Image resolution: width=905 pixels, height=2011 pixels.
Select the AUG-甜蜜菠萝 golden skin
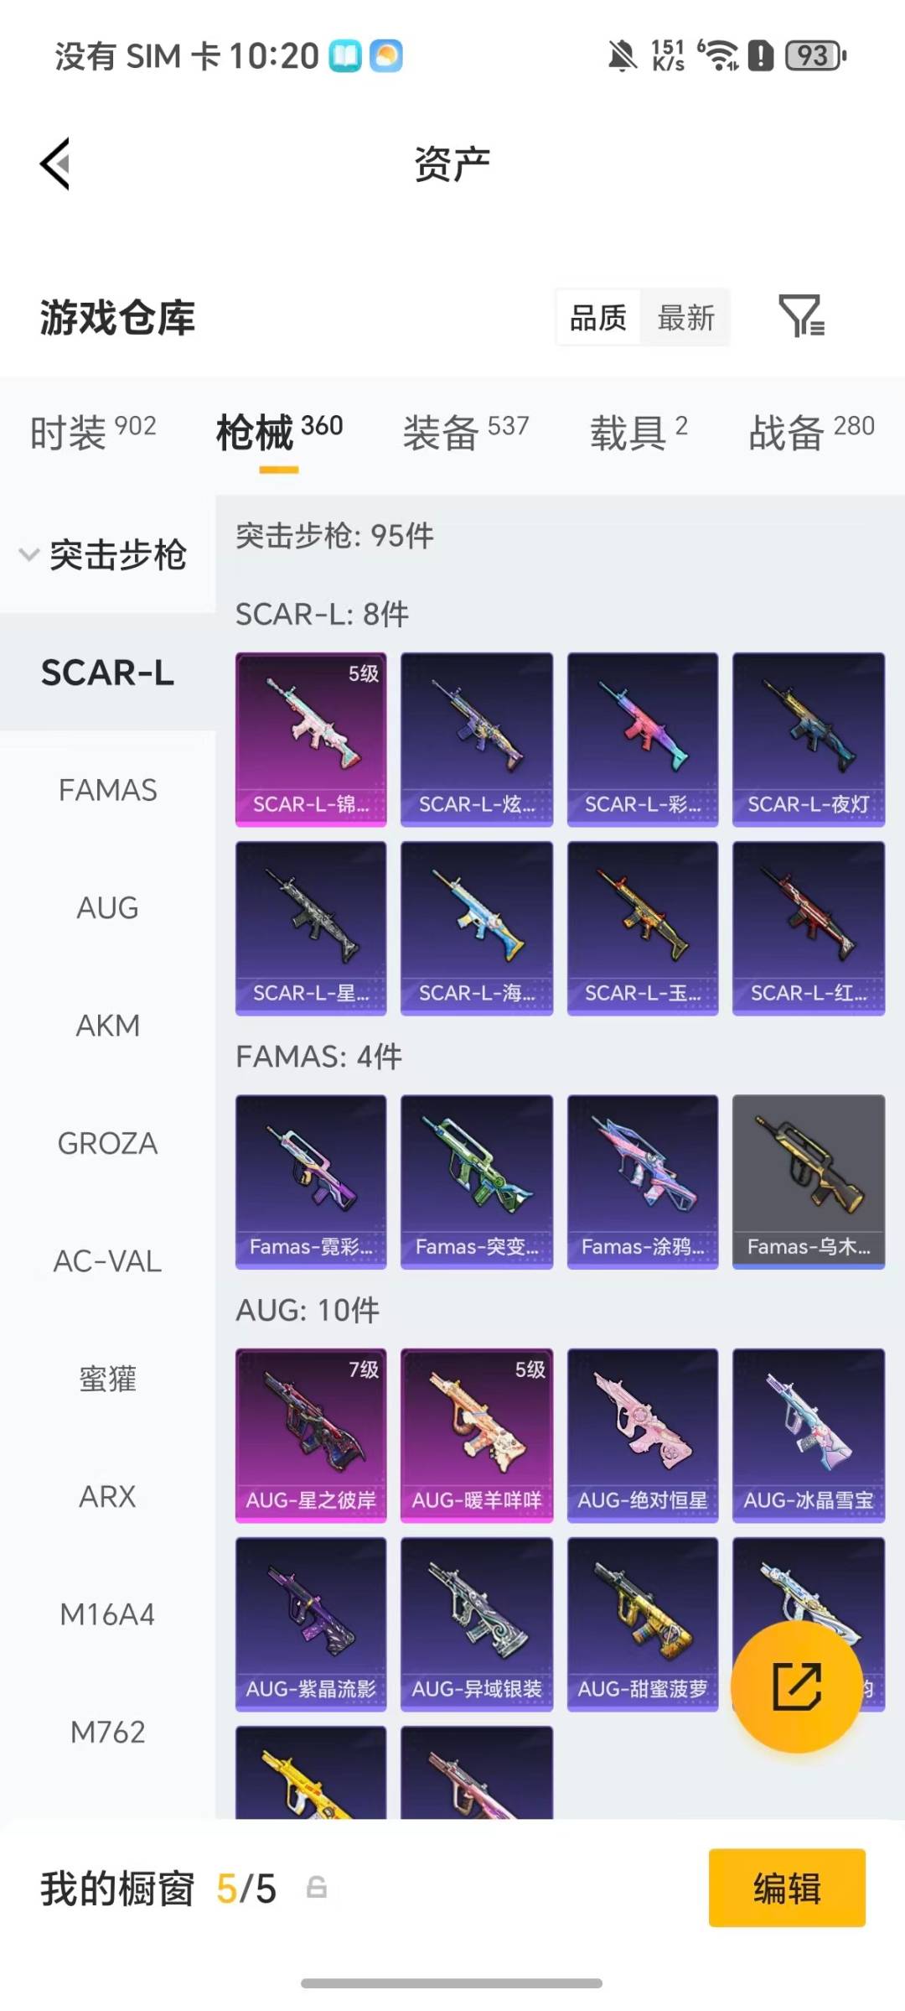(x=643, y=1624)
